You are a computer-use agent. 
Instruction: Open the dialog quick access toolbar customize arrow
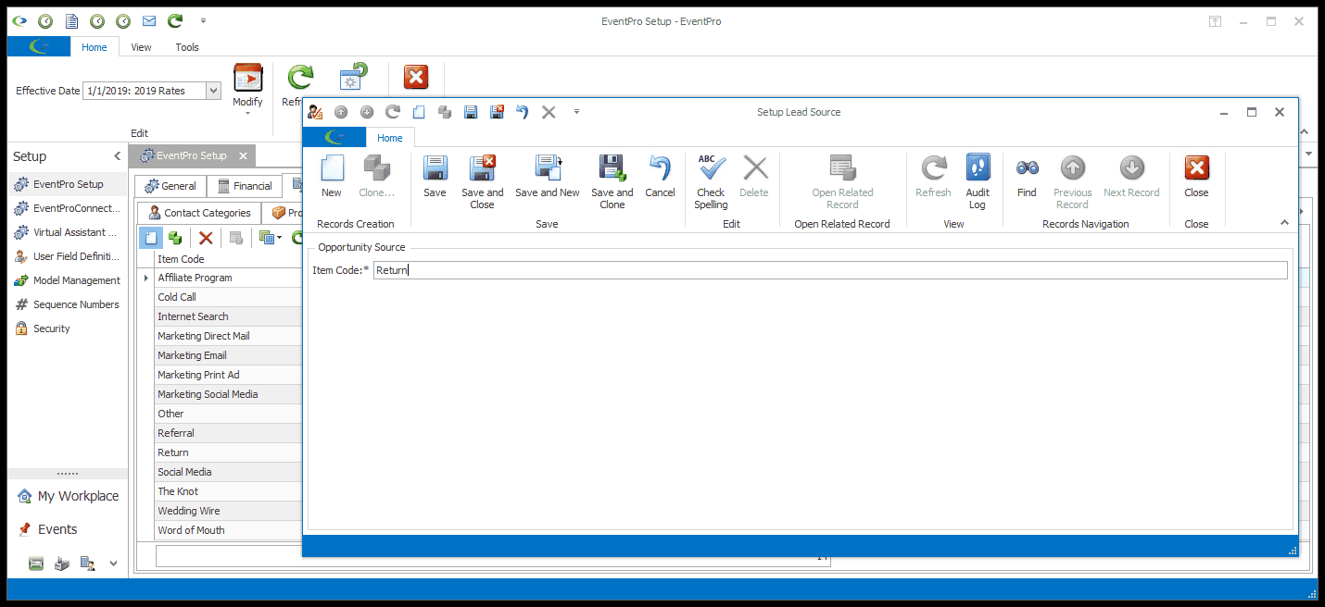tap(576, 112)
